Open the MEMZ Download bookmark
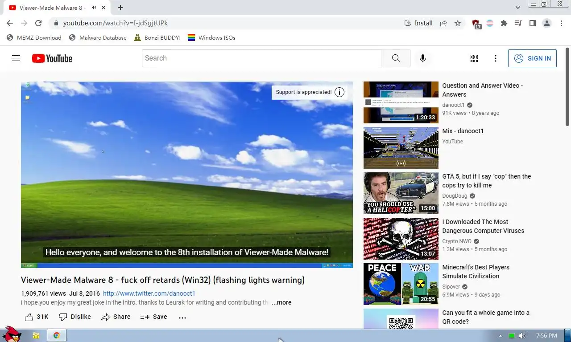This screenshot has width=571, height=342. click(34, 37)
